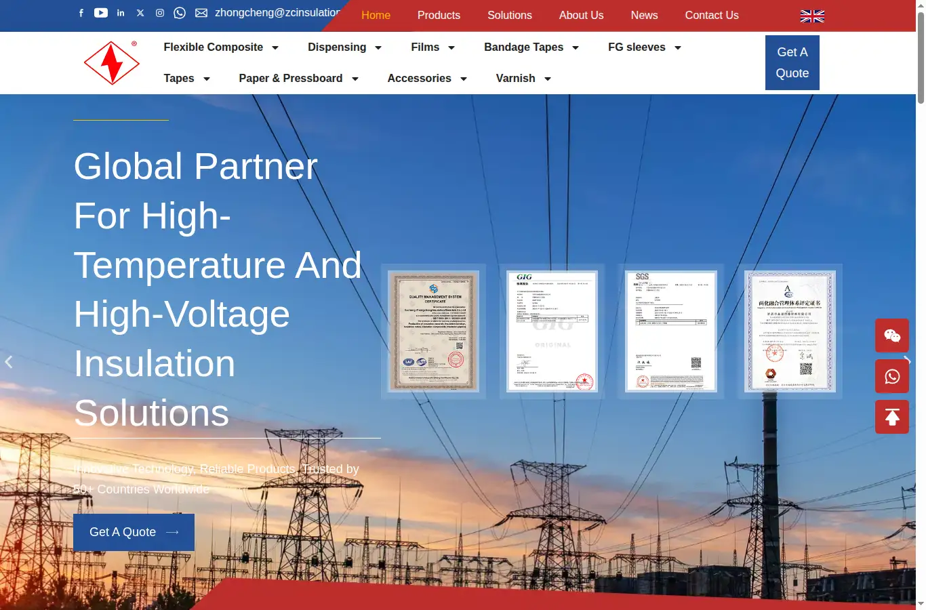
Task: View the Chinese integration certificate thumbnail
Action: pos(790,331)
